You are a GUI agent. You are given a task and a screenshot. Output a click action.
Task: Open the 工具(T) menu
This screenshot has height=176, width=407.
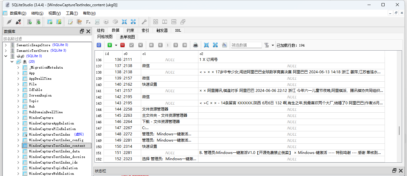point(72,13)
